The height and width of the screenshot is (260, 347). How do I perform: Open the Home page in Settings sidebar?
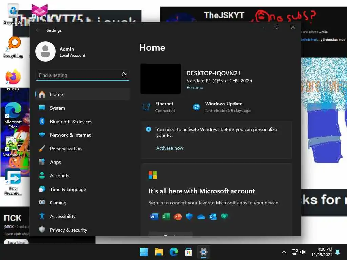pos(83,94)
